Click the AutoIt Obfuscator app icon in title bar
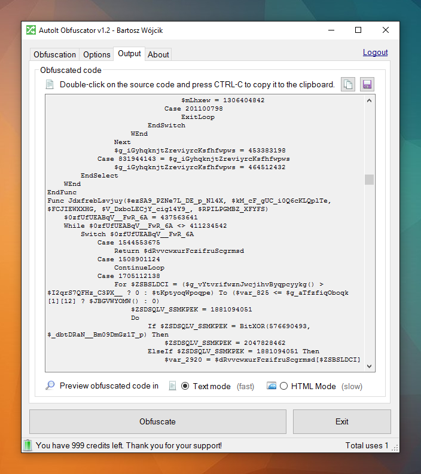The image size is (421, 474). click(x=31, y=30)
